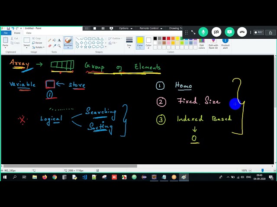This screenshot has width=277, height=207.
Task: Click the expand arrows in the meeting bar
Action: click(193, 32)
